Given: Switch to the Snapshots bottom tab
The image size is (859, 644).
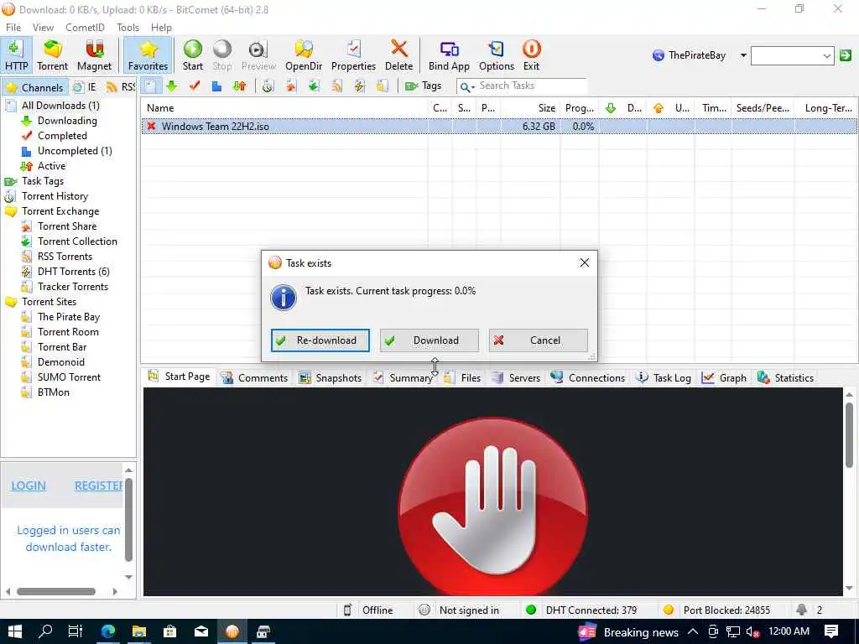Looking at the screenshot, I should tap(331, 377).
